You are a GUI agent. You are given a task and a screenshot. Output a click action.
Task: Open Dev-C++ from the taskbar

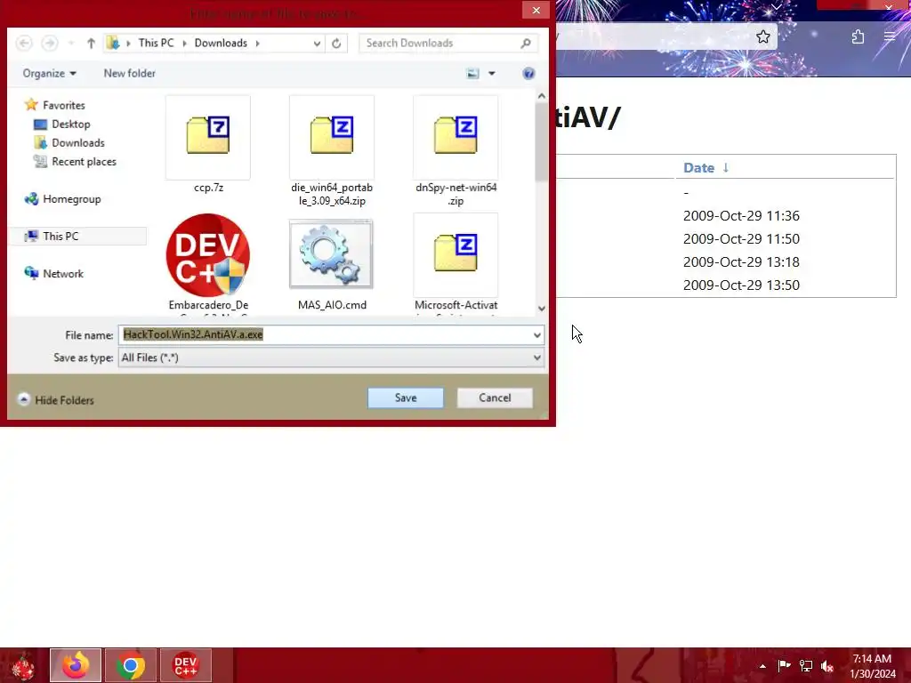pos(186,665)
